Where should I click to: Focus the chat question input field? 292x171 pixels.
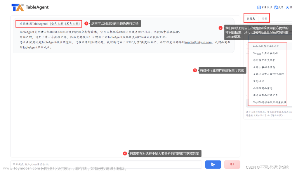coord(106,165)
